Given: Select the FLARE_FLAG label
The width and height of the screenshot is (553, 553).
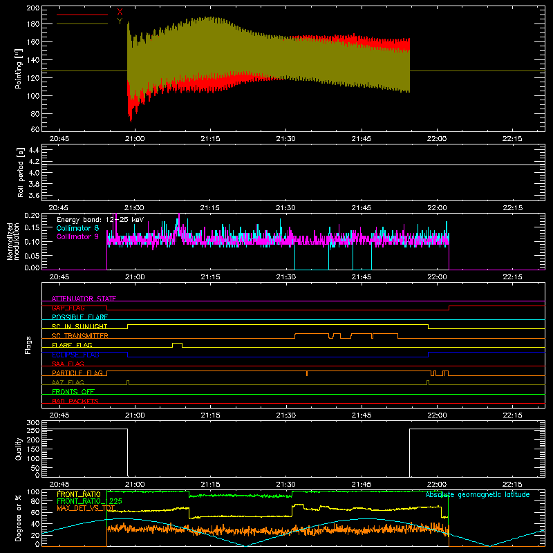Looking at the screenshot, I should 72,345.
